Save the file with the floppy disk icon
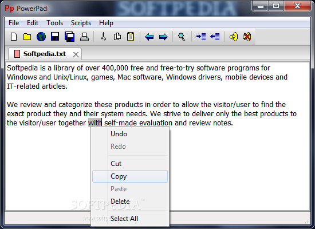Screen dimensions: 315x229 pyautogui.click(x=55, y=37)
